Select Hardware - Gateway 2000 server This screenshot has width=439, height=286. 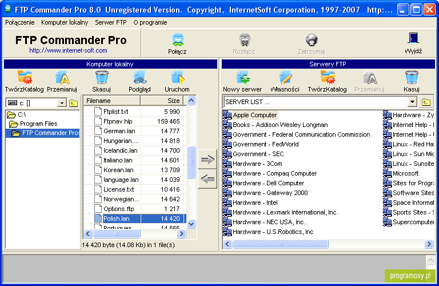click(x=265, y=193)
